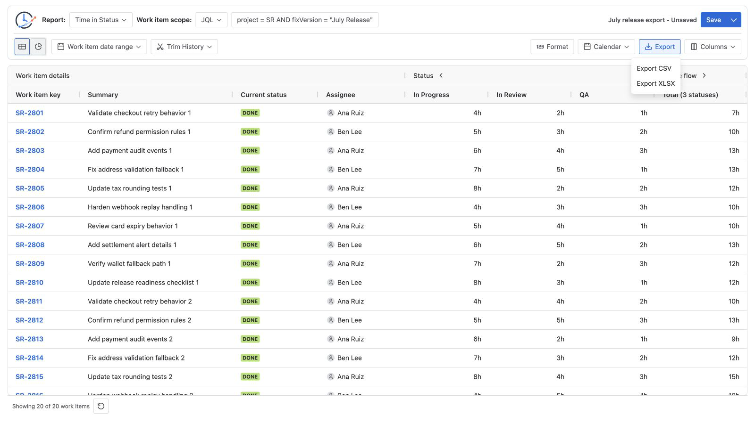The image size is (755, 424).
Task: Open work item SR-2802
Action: click(30, 132)
